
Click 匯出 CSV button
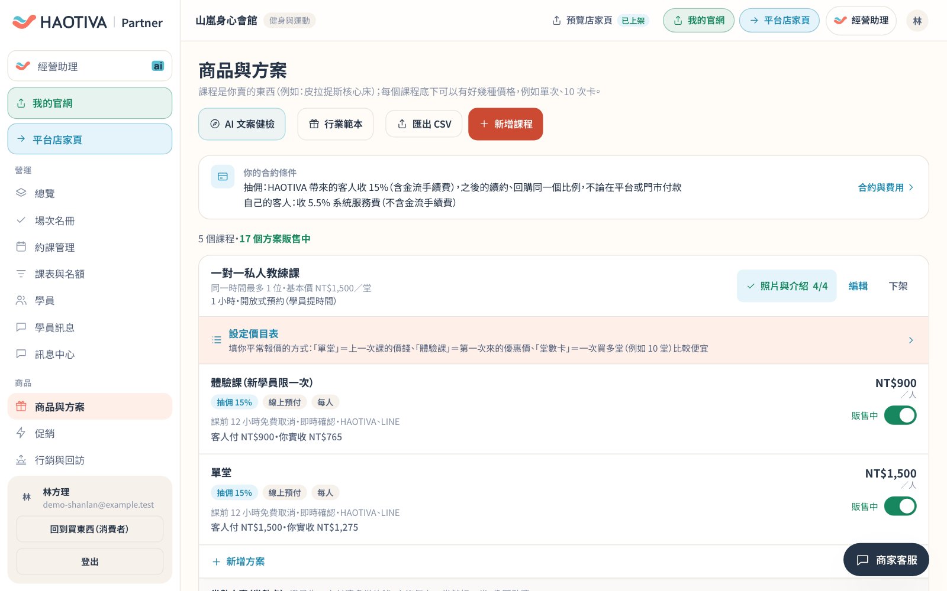424,124
